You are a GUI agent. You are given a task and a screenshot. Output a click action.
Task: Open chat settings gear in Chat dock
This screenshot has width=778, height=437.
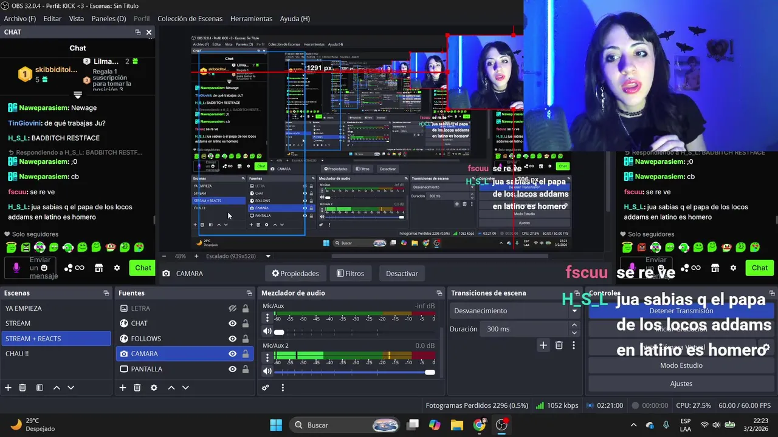pos(117,268)
